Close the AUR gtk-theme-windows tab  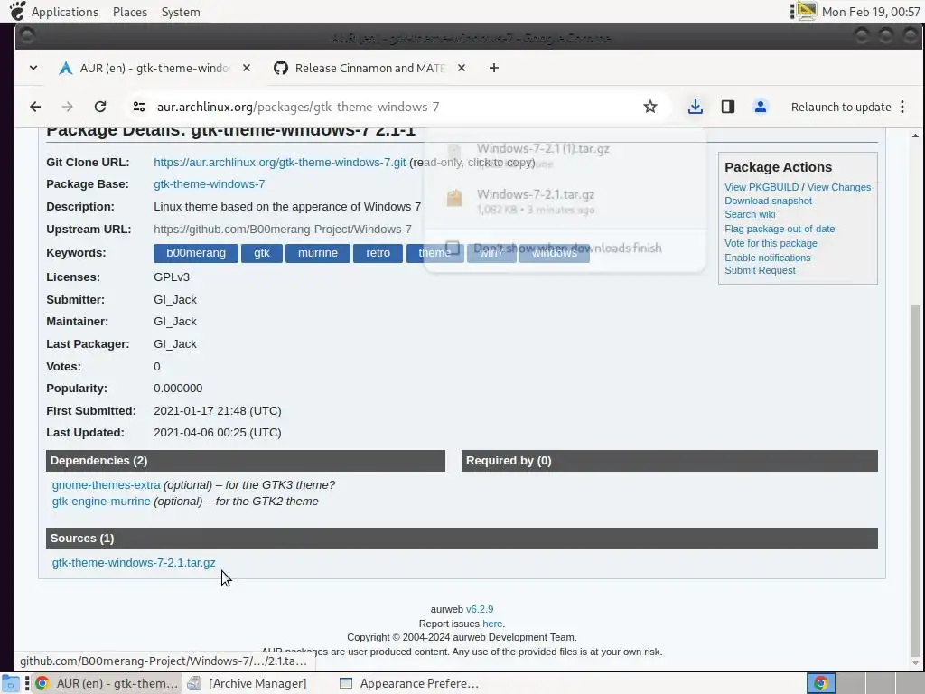[247, 68]
